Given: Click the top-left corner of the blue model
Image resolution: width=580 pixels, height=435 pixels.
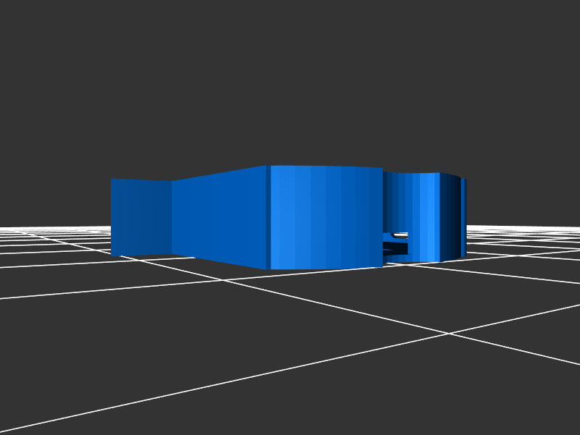Looking at the screenshot, I should click(x=112, y=180).
